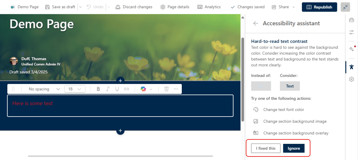The image size is (358, 160).
Task: Click the insert hyperlink icon
Action: coord(126,89)
